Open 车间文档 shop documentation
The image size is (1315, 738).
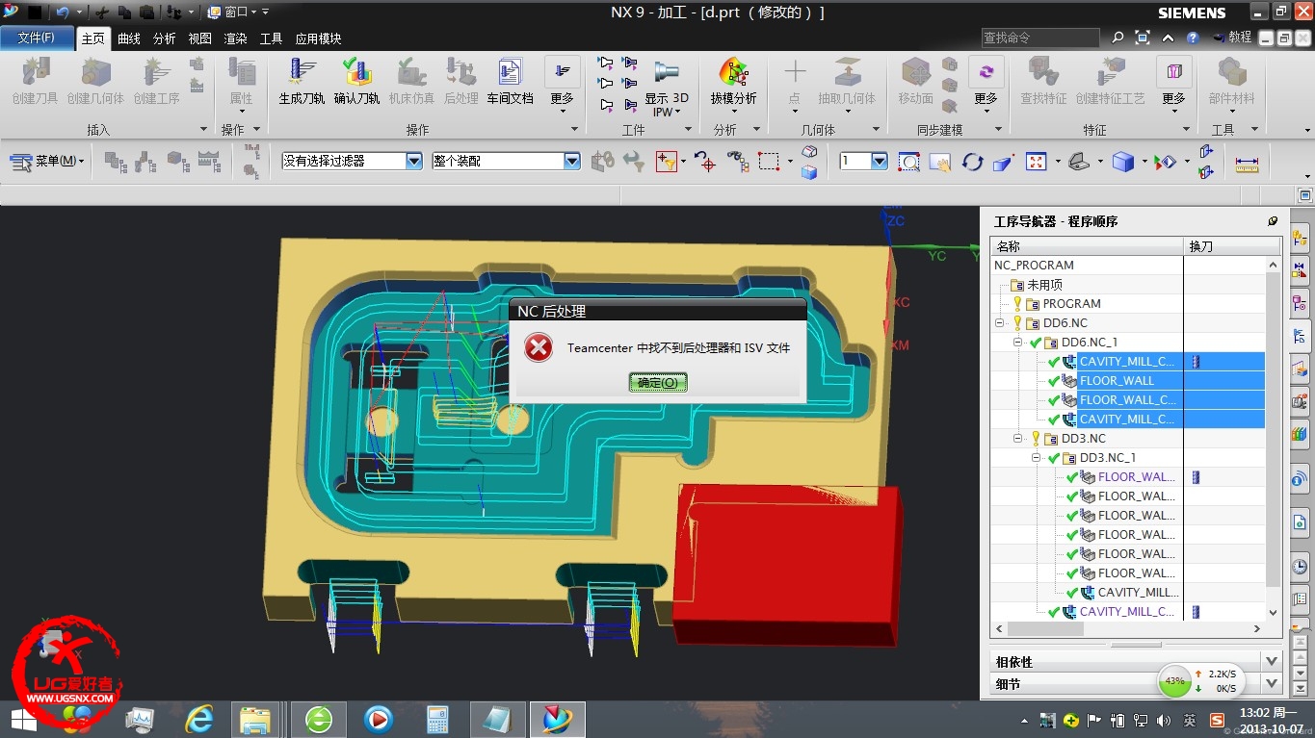pos(510,81)
